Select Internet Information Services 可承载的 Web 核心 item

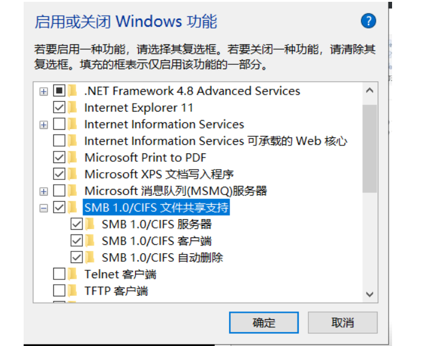tap(215, 141)
